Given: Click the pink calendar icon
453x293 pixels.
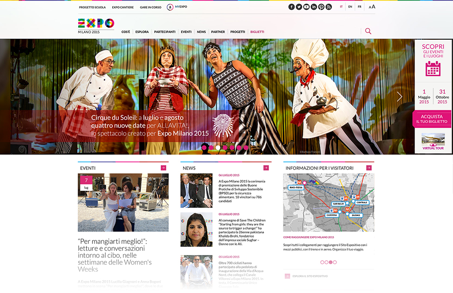Looking at the screenshot, I should 433,69.
